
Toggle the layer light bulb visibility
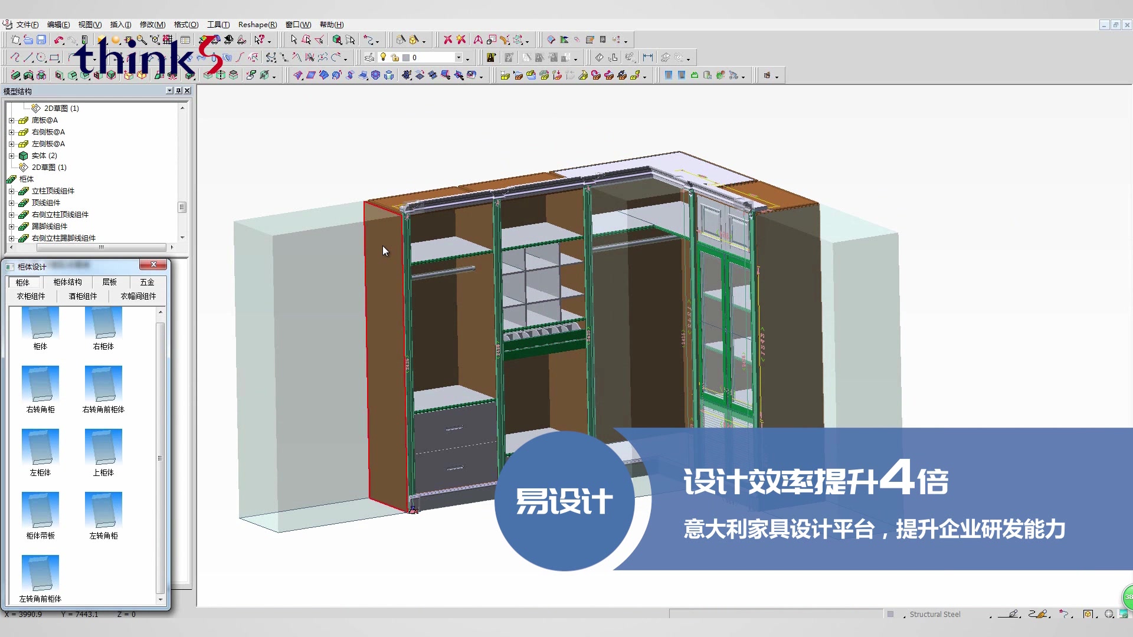point(383,57)
